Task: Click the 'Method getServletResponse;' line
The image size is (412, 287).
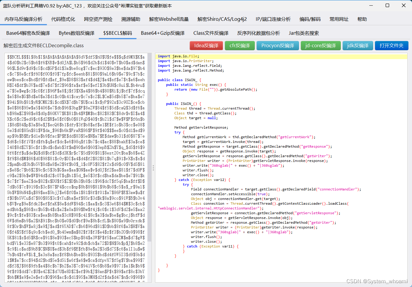Action: (x=201, y=127)
